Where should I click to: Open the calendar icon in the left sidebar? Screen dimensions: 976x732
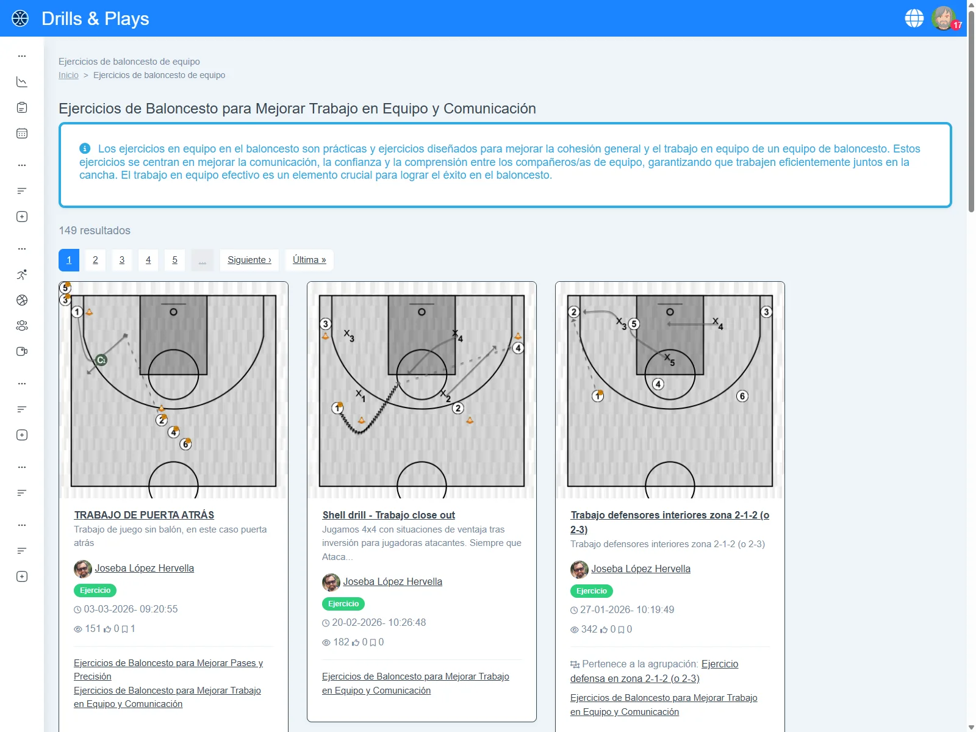pyautogui.click(x=22, y=133)
